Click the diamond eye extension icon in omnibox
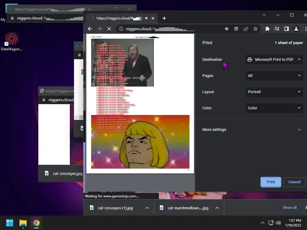 [227, 29]
